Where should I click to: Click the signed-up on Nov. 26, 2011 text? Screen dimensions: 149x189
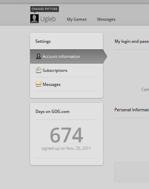click(x=66, y=148)
